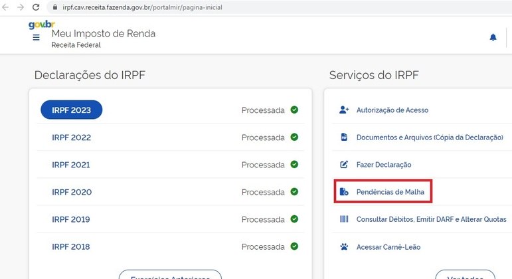Click the Processada status of IRPF 2020
Viewport: 512px width, 279px height.
[263, 192]
